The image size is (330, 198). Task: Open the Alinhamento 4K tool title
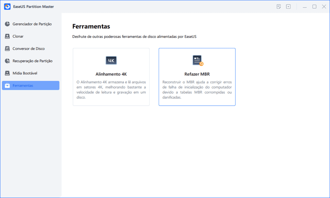(x=111, y=74)
